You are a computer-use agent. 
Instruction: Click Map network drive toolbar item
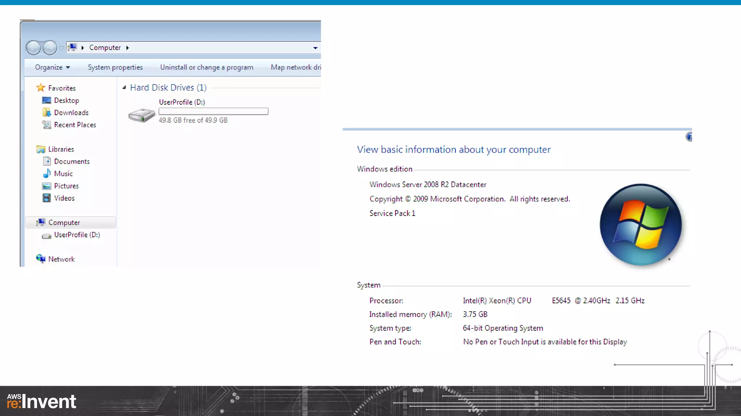point(295,68)
